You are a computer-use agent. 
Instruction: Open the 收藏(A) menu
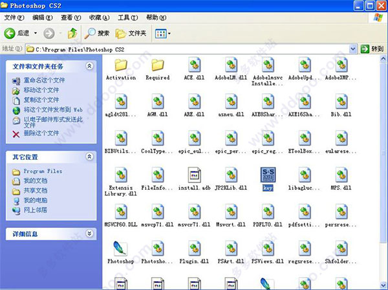click(x=99, y=17)
